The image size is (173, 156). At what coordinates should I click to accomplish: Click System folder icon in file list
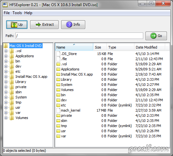click(x=58, y=85)
